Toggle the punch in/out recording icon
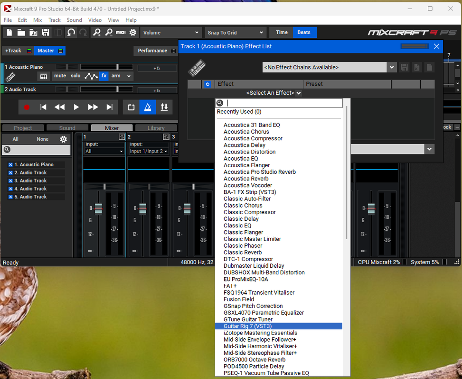The height and width of the screenshot is (379, 462). pos(164,107)
